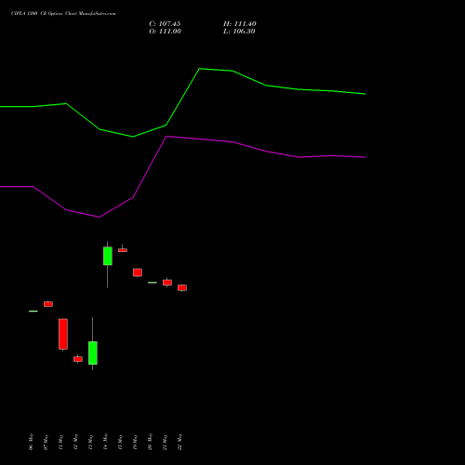Viewport: 465px width, 465px height.
Task: Click the 13 May date label
Action: [90, 442]
